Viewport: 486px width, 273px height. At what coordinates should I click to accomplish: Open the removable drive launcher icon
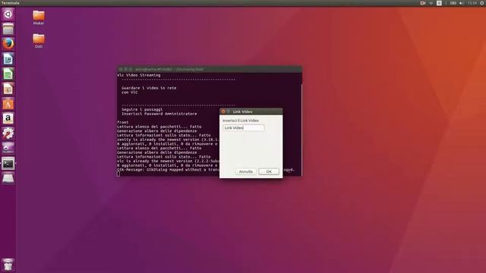8,178
